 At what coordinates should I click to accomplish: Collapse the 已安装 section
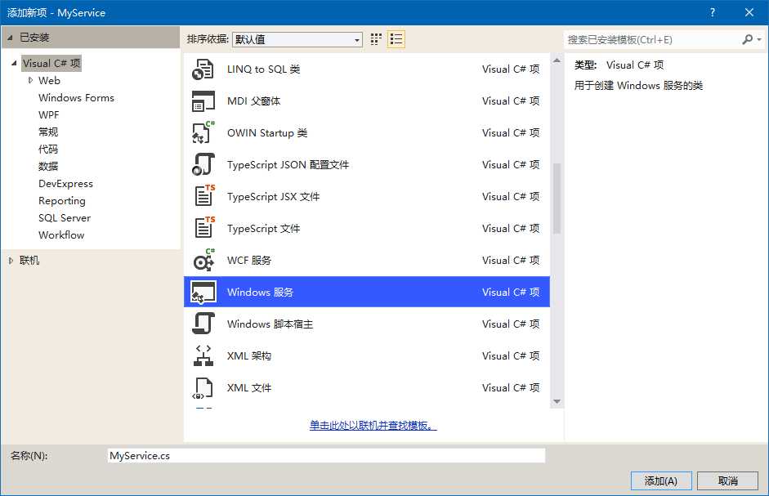pos(10,38)
